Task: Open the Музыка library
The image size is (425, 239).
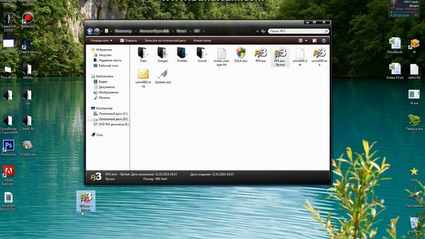Action: pos(102,98)
